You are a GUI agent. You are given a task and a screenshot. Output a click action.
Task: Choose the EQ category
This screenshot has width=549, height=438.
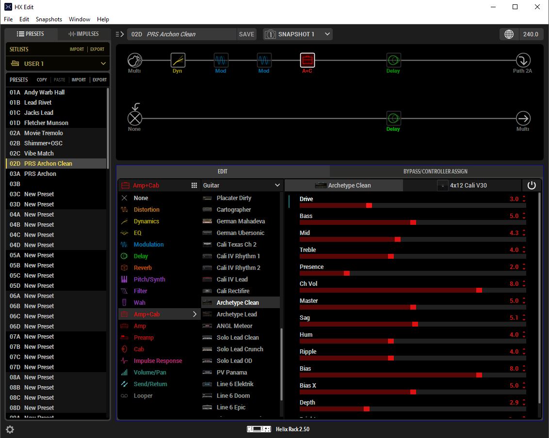point(159,233)
